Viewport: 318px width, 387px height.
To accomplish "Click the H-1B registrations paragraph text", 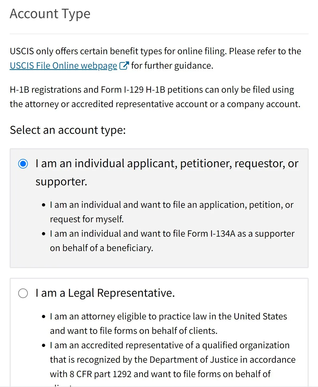I will click(155, 97).
